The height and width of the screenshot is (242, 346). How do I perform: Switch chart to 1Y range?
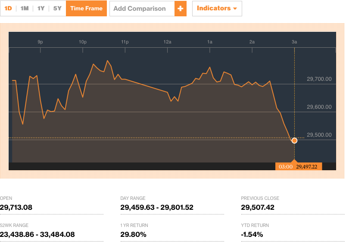point(41,9)
